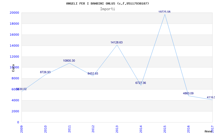Click the 'Anno' x-axis title
The width and height of the screenshot is (215, 134).
[209, 131]
